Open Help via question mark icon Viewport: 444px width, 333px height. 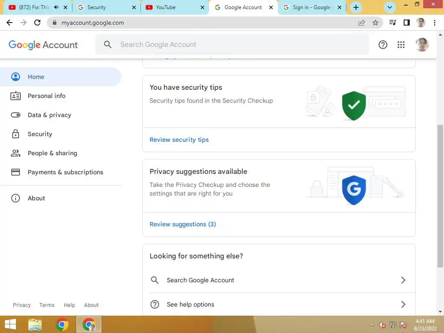pos(383,45)
